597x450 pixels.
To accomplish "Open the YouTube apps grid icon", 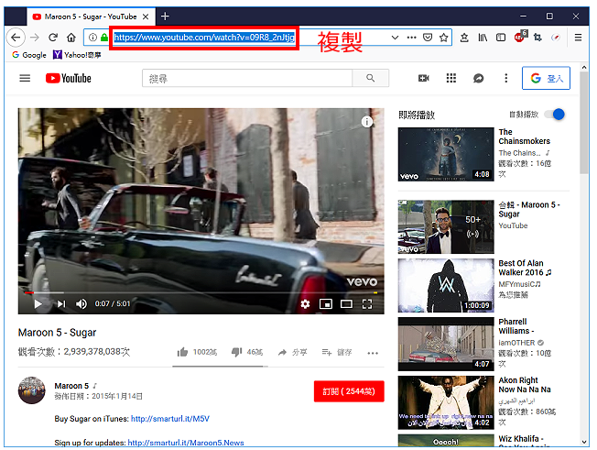I will tap(451, 79).
